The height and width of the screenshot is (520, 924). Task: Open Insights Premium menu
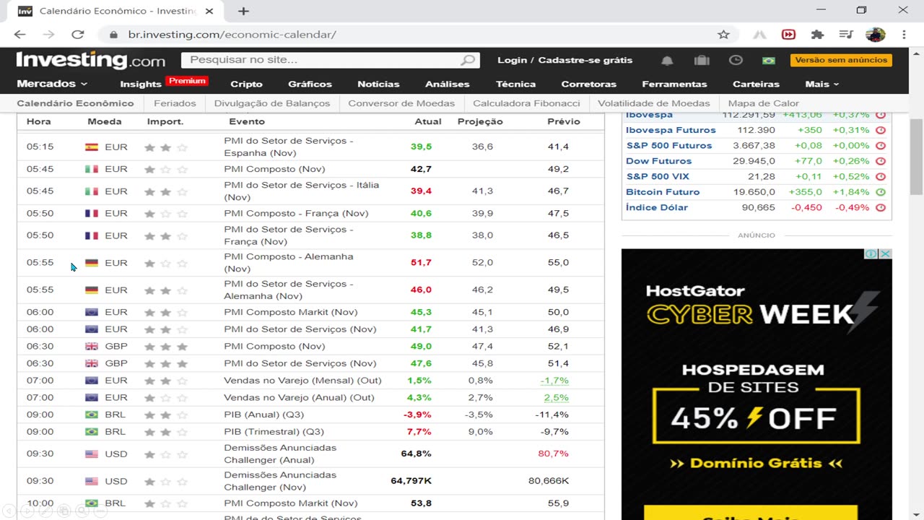tap(163, 83)
